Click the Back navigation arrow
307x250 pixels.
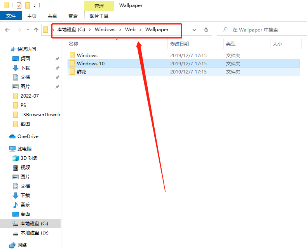(7, 30)
